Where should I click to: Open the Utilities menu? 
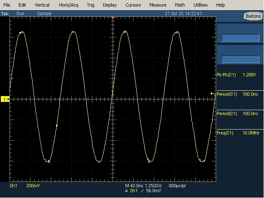point(200,5)
